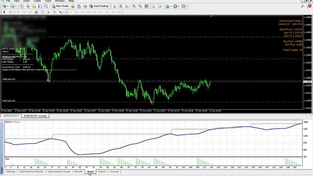
Task: Open the Profiles toolbar icon
Action: (12, 6)
